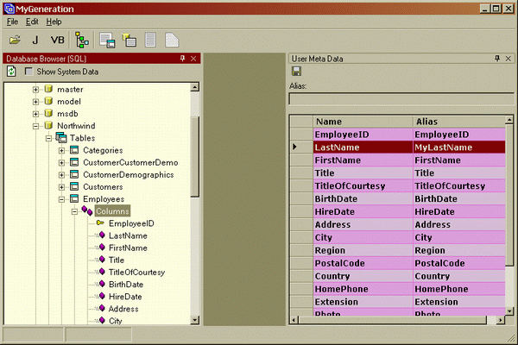Click the msdb database cylinder icon
The height and width of the screenshot is (345, 518).
click(x=48, y=114)
